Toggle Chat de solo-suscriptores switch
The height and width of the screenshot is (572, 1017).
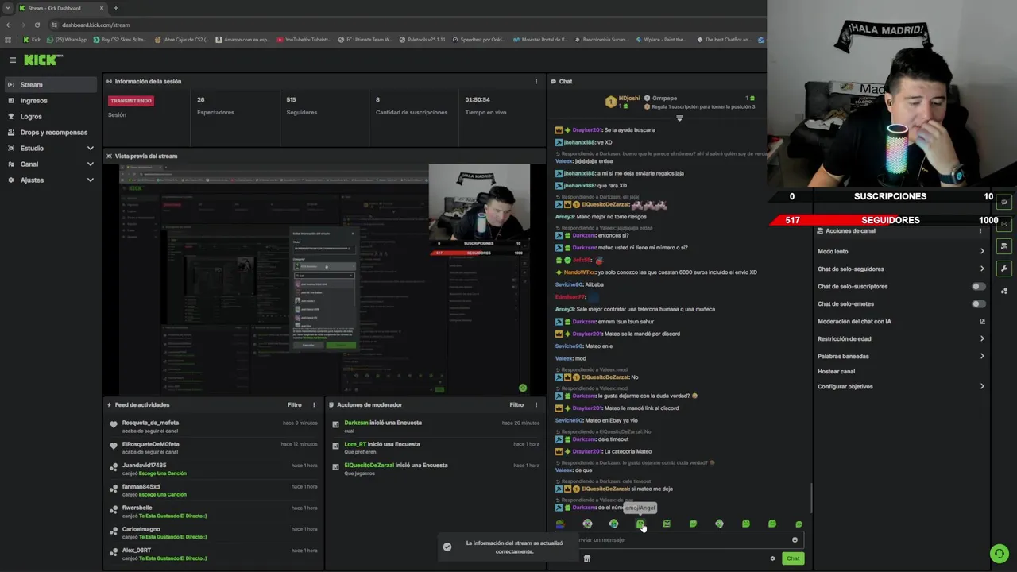coord(979,287)
